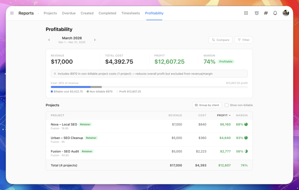Click the blue billable cost bar segment
The width and height of the screenshot is (299, 190).
point(70,87)
